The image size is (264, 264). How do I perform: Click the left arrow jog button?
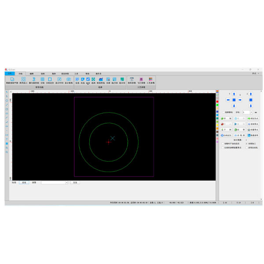tap(228, 100)
